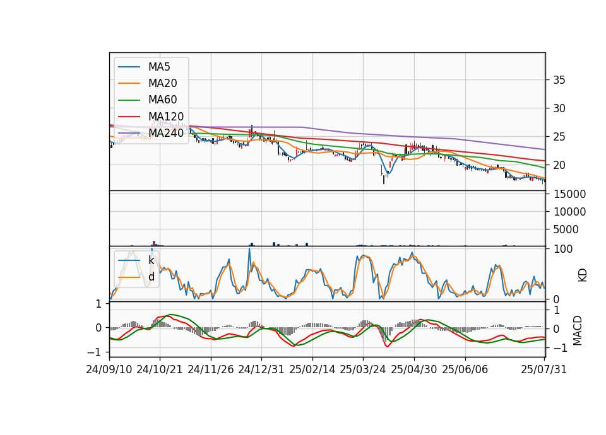The image size is (606, 435).
Task: Click the MA120 legend label
Action: (x=166, y=117)
